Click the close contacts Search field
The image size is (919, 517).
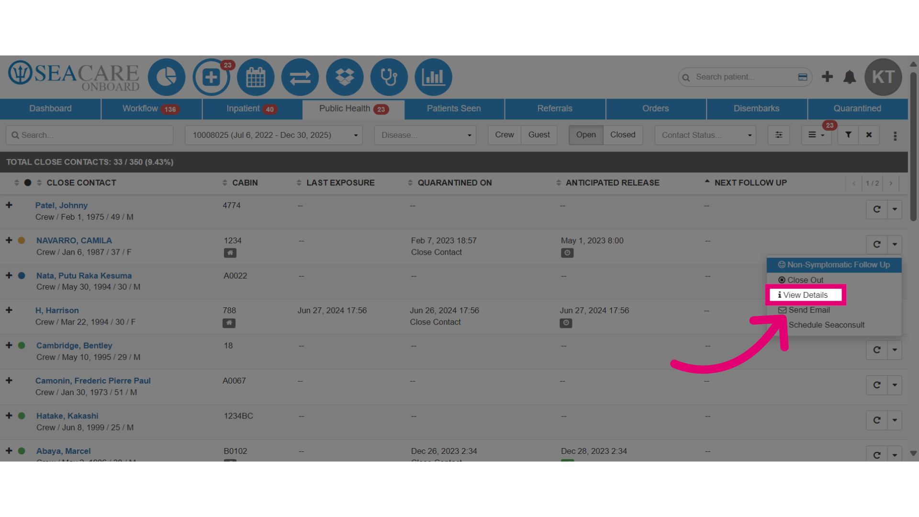click(x=90, y=135)
